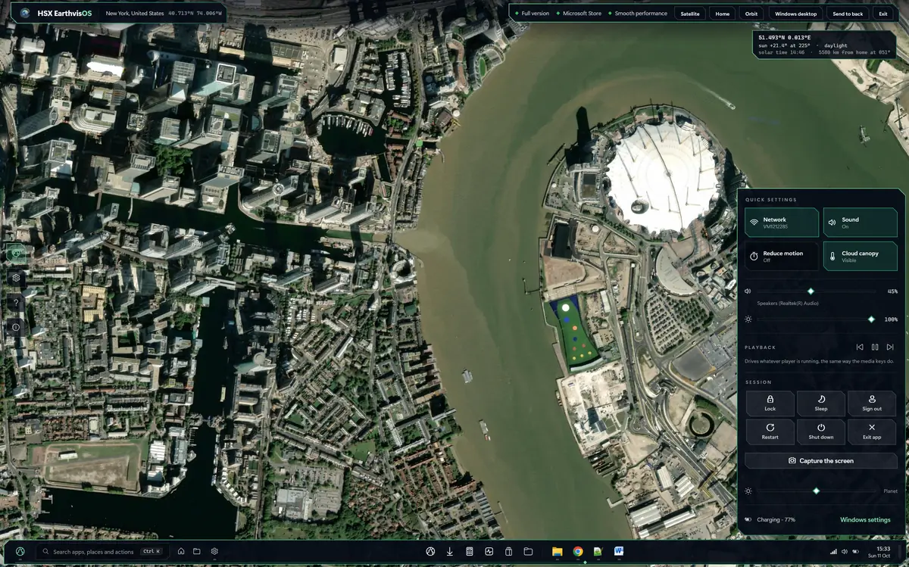Click the Shut down button
Image resolution: width=909 pixels, height=567 pixels.
coord(821,431)
